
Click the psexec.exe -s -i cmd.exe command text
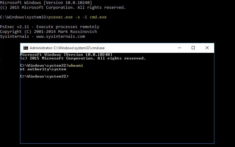tap(78, 17)
